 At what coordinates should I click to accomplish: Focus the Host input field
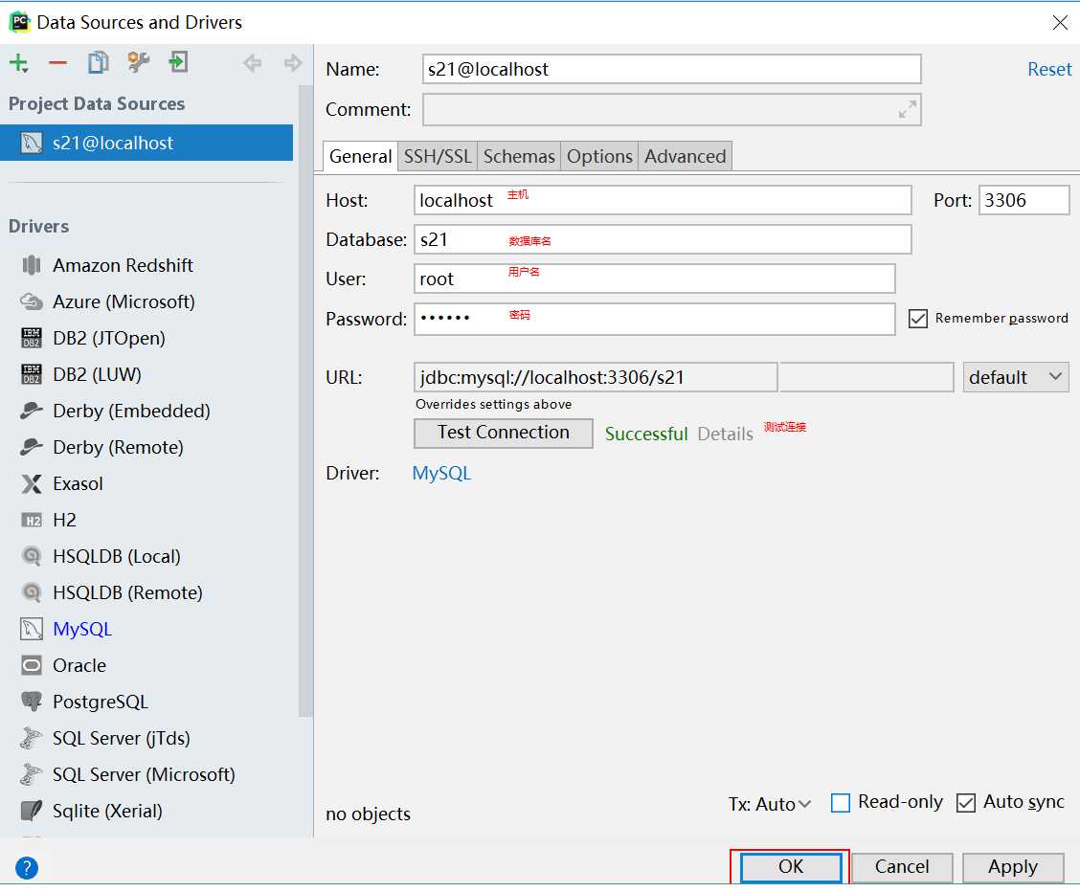(663, 200)
